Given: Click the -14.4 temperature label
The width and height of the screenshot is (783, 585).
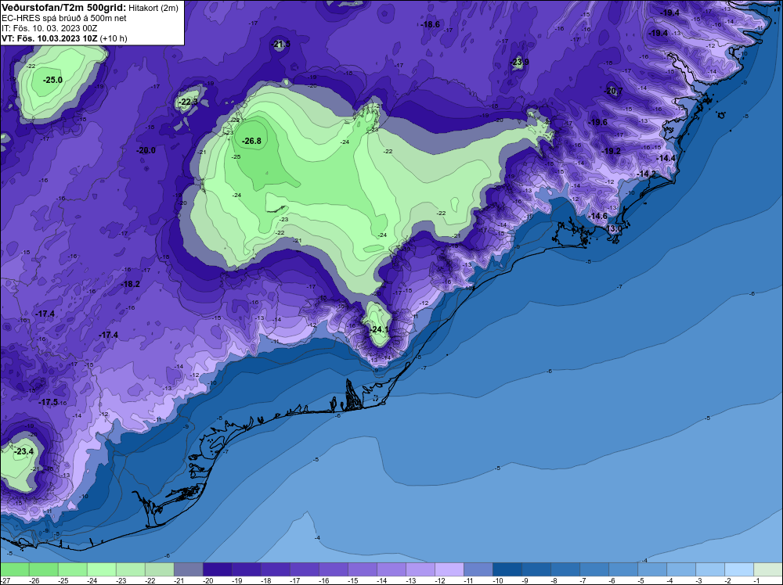Looking at the screenshot, I should (x=666, y=158).
